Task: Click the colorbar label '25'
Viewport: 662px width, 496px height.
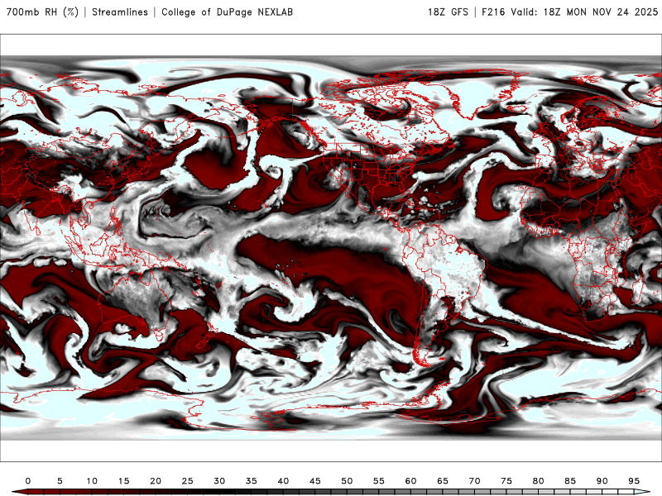Action: point(188,481)
